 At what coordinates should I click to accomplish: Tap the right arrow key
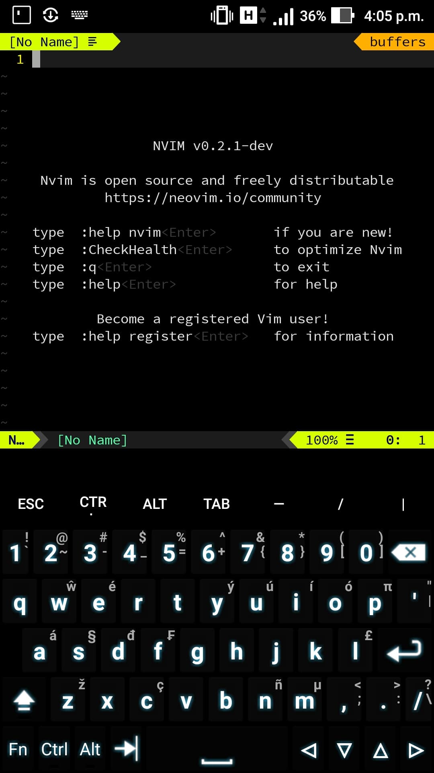click(416, 750)
